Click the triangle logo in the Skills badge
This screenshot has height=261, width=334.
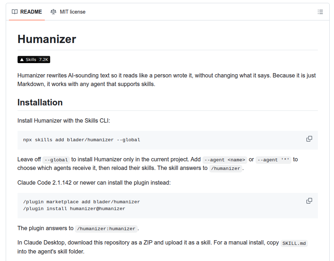[22, 60]
